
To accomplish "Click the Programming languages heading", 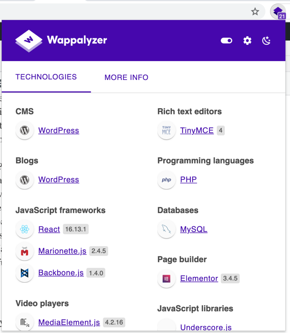I will click(206, 161).
